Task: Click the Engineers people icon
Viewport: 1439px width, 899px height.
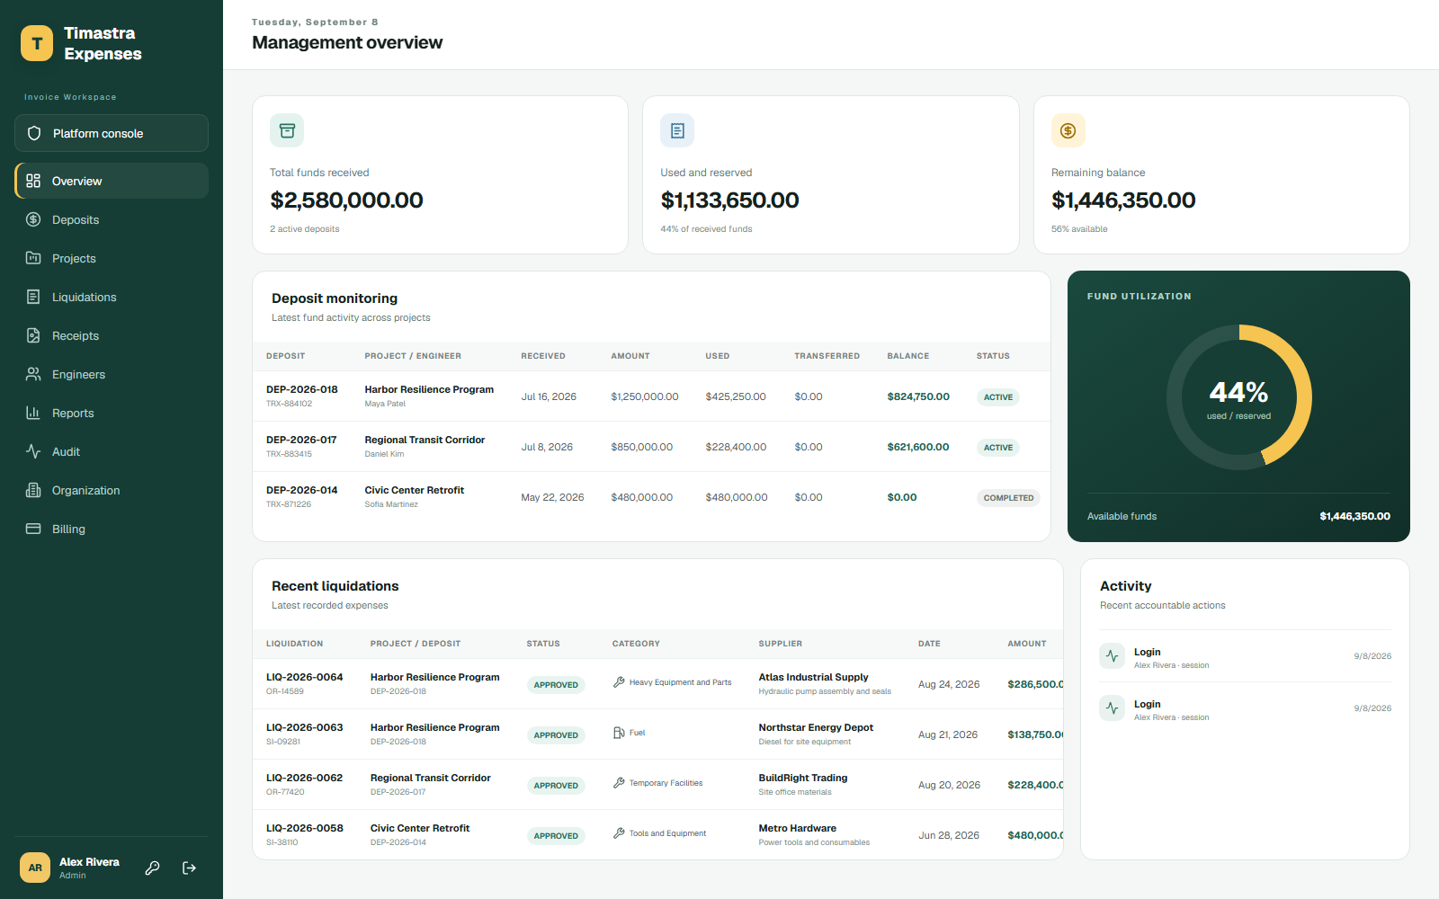Action: point(33,374)
